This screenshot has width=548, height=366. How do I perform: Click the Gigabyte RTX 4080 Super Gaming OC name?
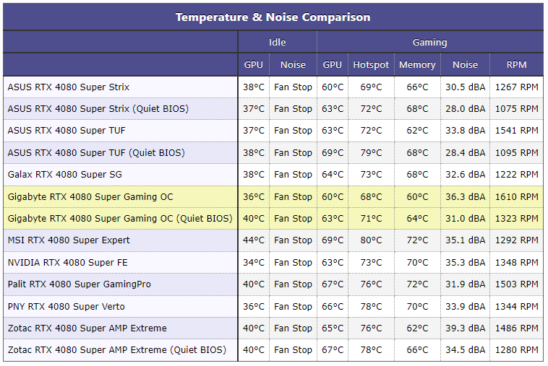pyautogui.click(x=90, y=197)
